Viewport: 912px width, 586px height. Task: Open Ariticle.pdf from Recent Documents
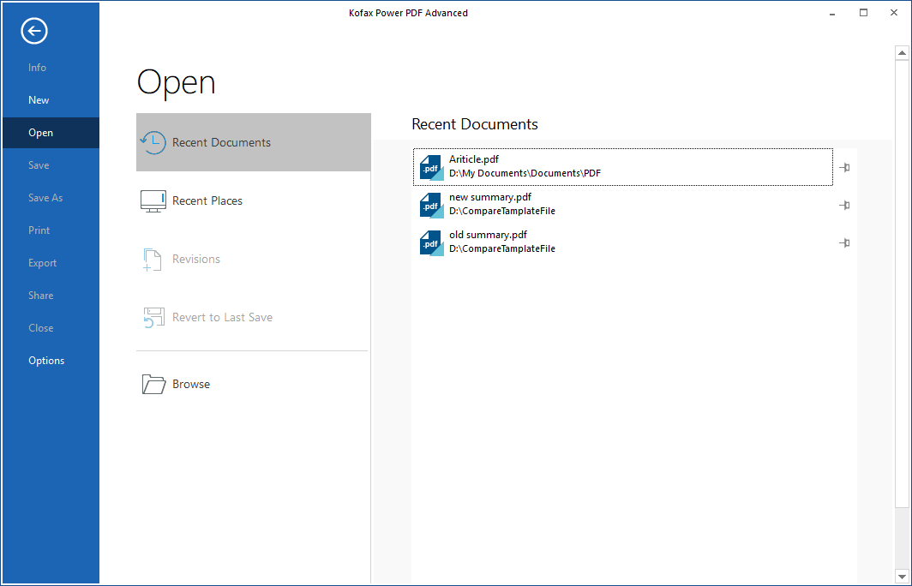(600, 166)
